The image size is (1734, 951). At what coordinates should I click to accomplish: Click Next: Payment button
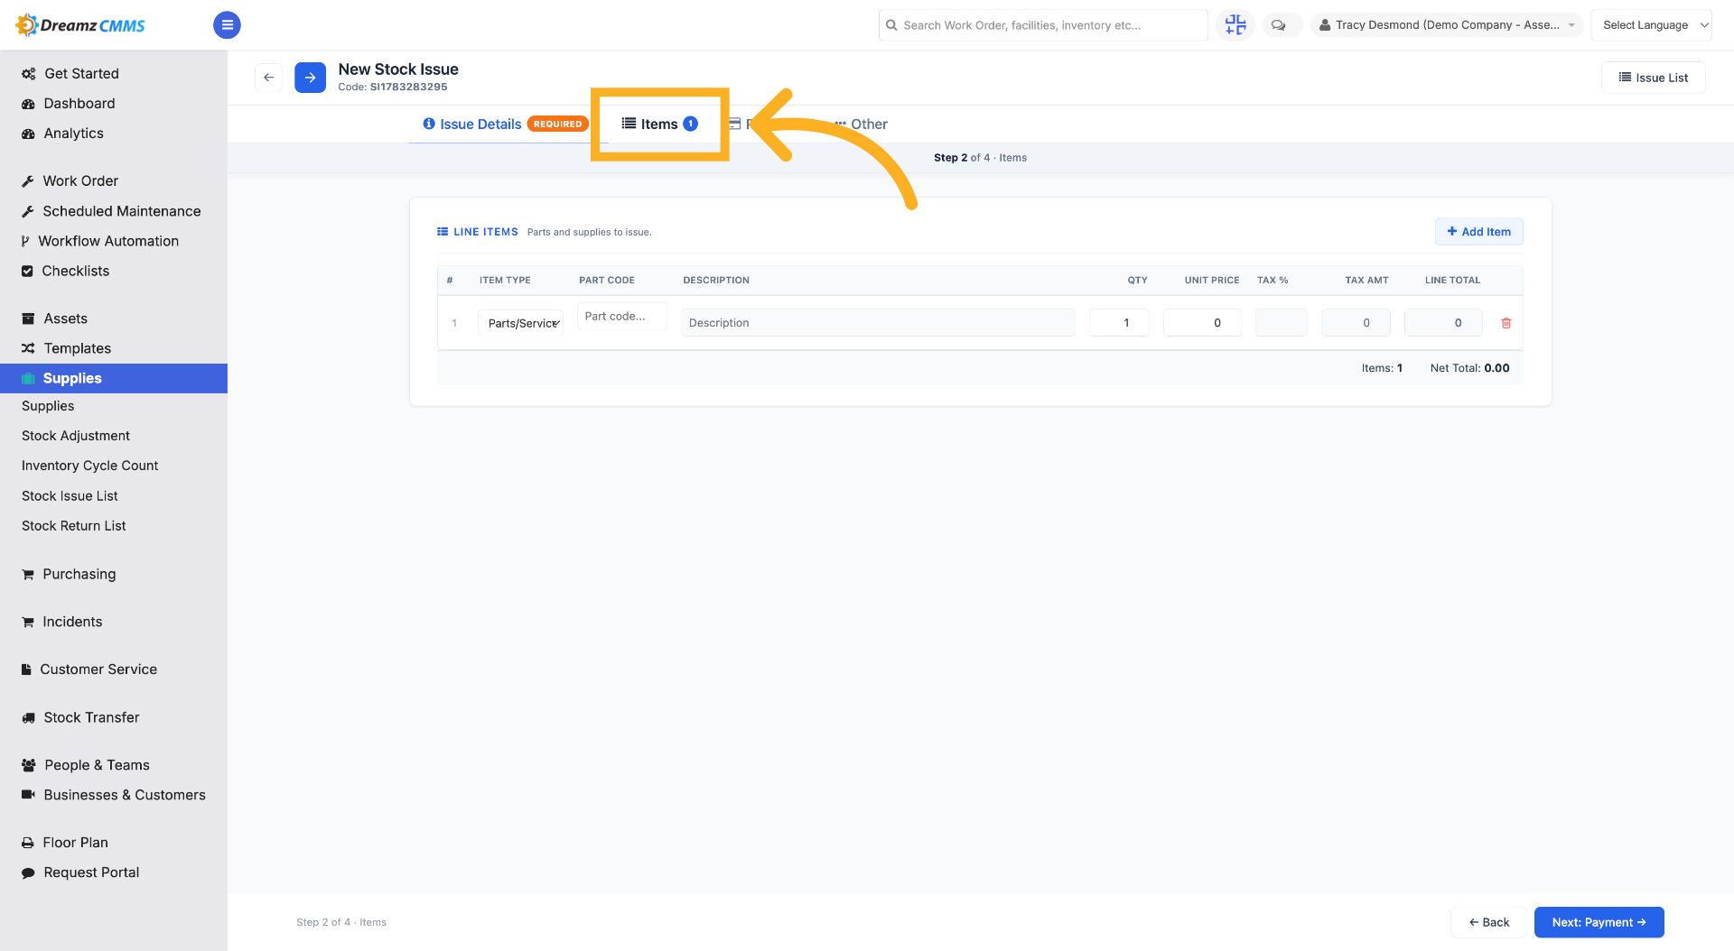pyautogui.click(x=1599, y=922)
